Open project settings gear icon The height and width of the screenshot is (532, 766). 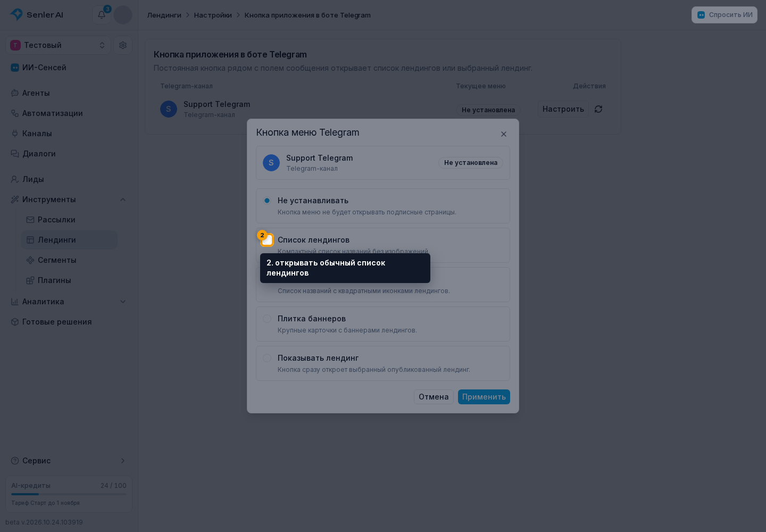click(123, 45)
